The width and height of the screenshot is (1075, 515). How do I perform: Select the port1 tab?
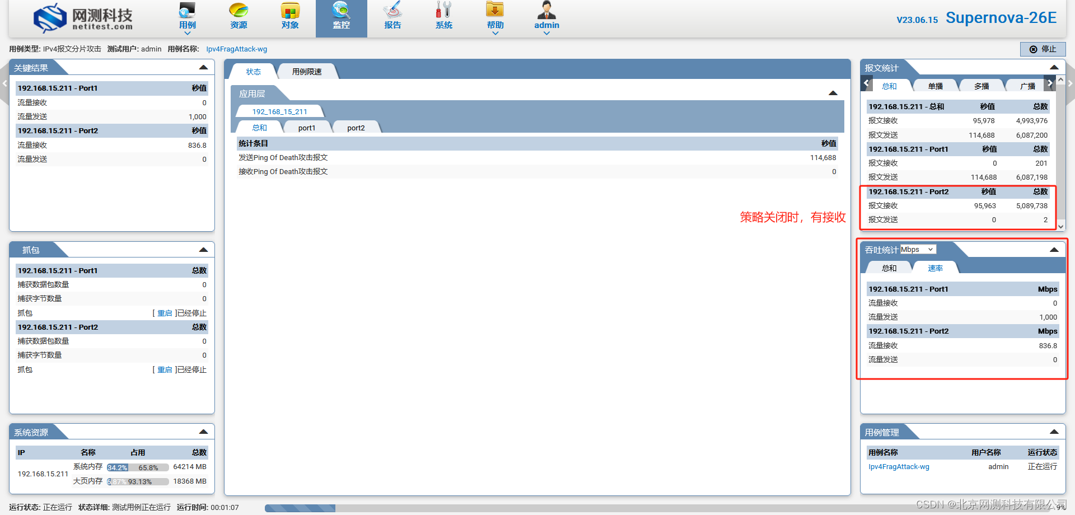306,128
